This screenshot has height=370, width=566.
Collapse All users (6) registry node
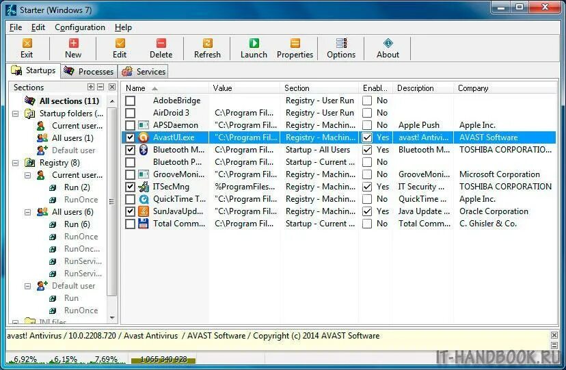tap(28, 212)
